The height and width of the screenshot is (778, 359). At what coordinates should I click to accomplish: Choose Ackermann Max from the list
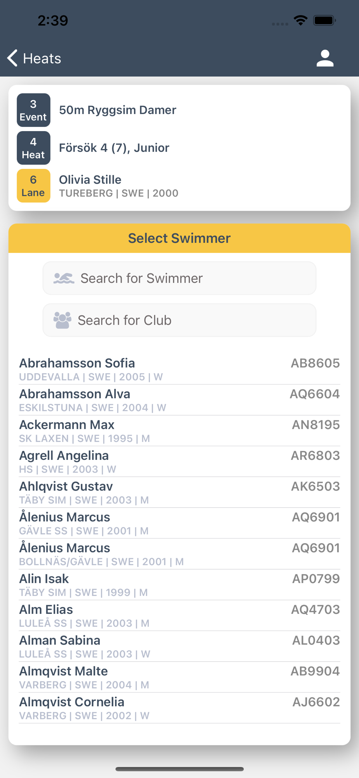click(x=179, y=431)
